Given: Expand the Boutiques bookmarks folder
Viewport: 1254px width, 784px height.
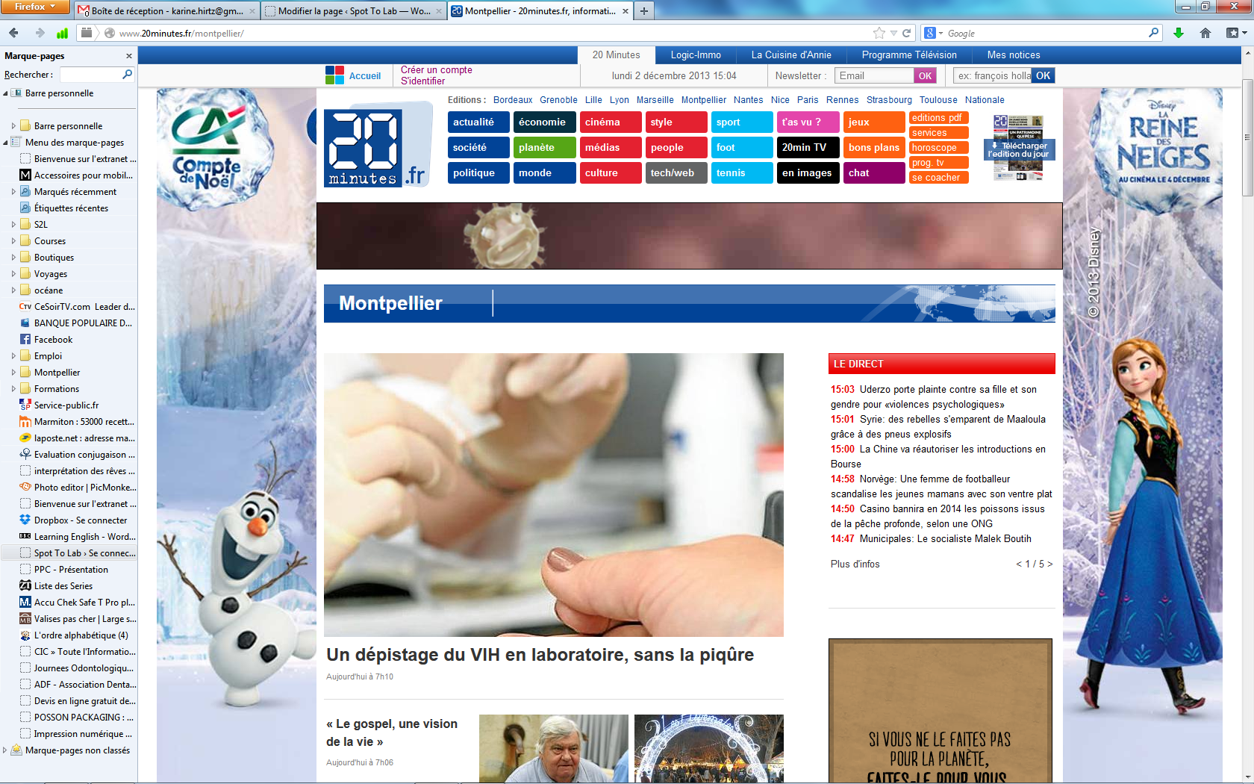Looking at the screenshot, I should point(13,257).
